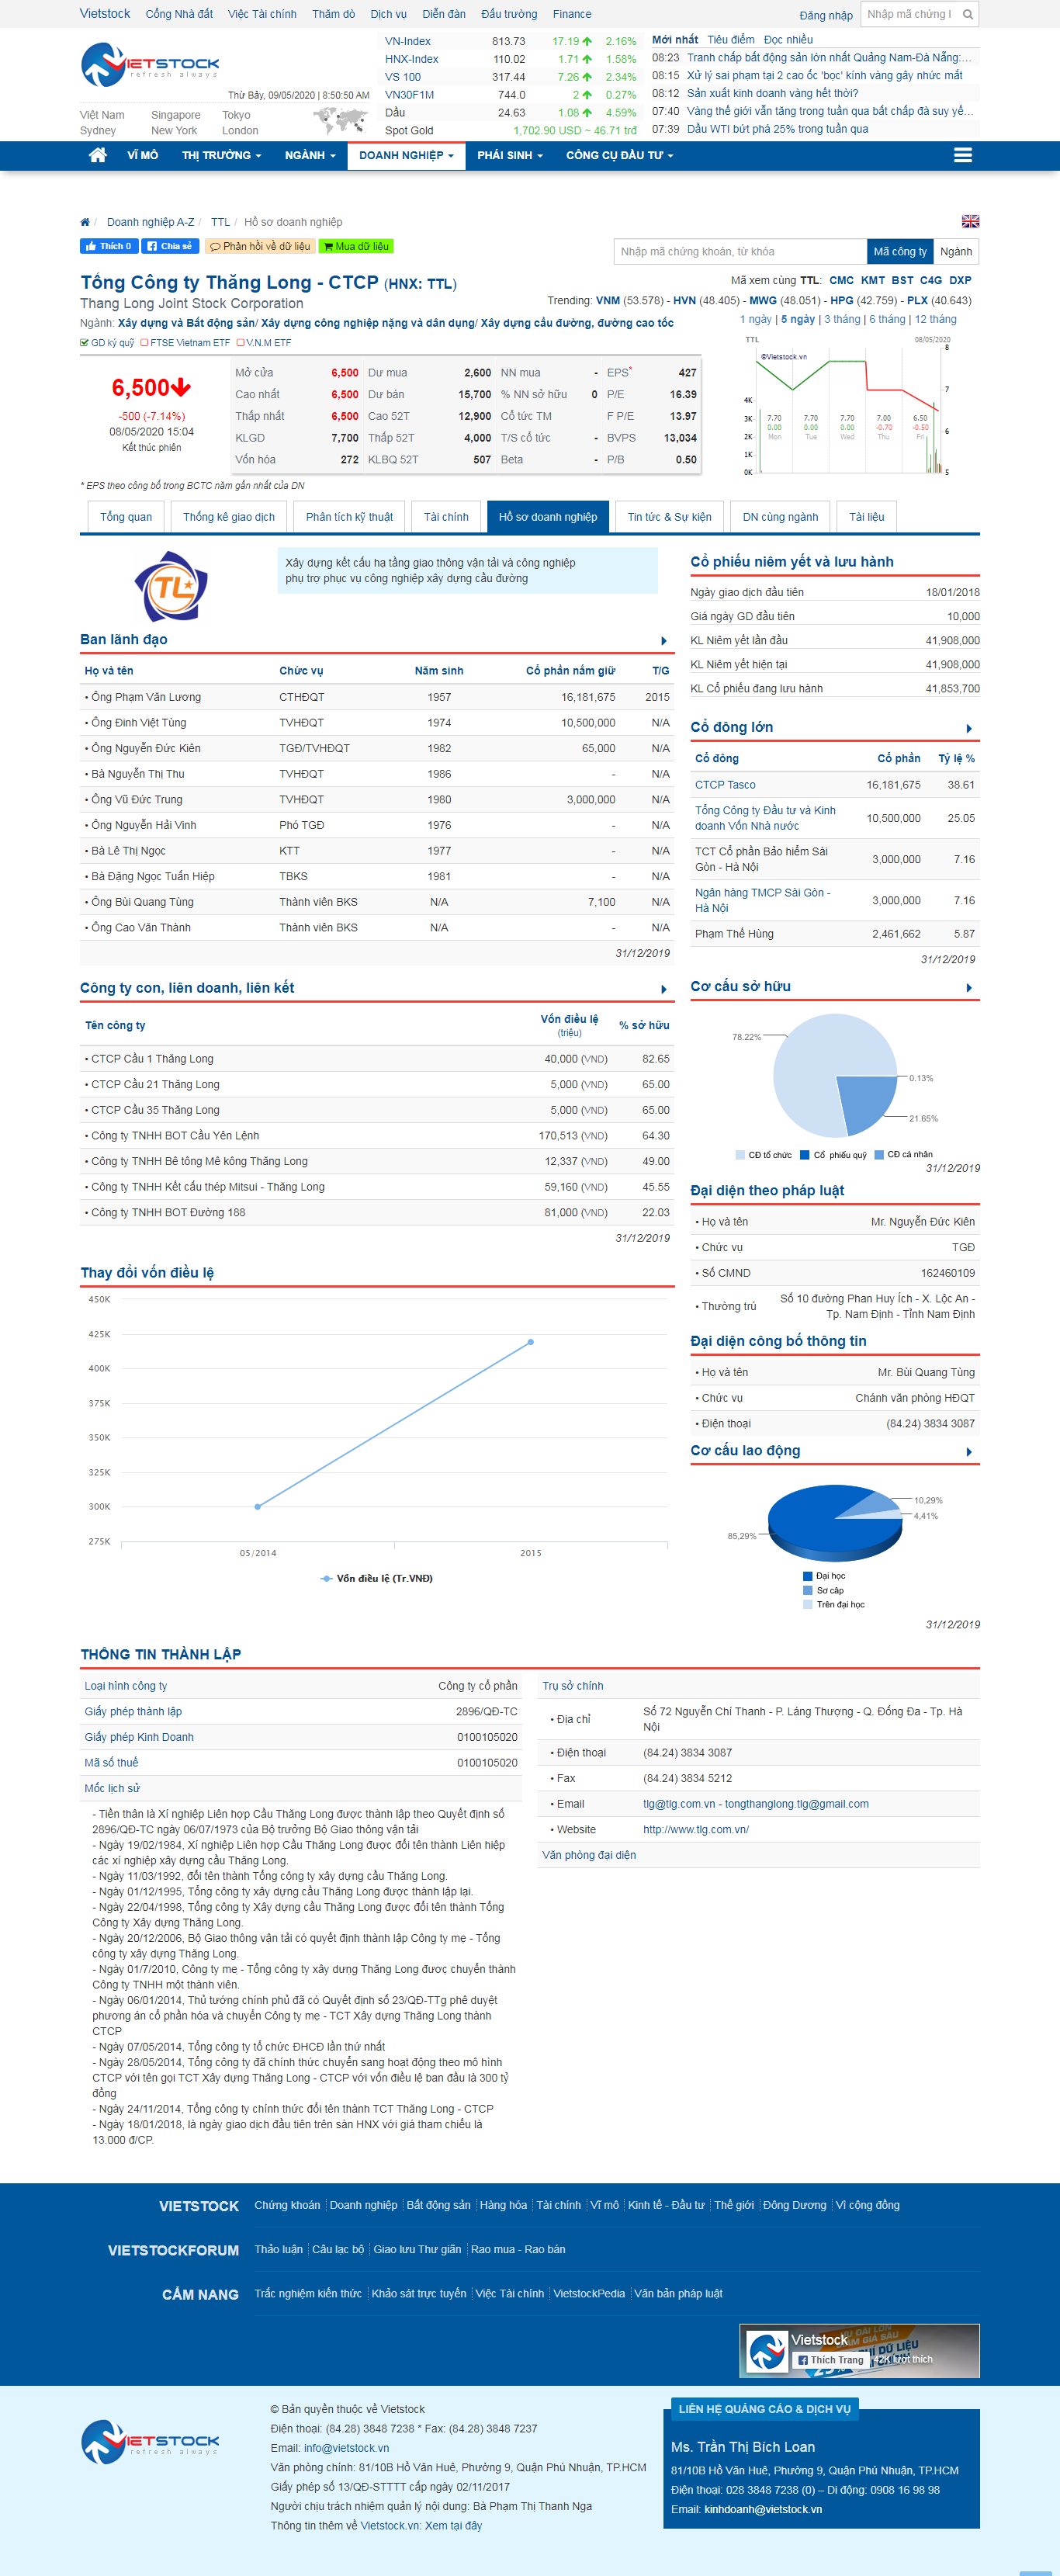
Task: Expand Cơ cấu lao động arrow
Action: (969, 1451)
